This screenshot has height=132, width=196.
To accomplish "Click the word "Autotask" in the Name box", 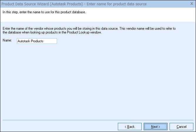I will (24, 41).
